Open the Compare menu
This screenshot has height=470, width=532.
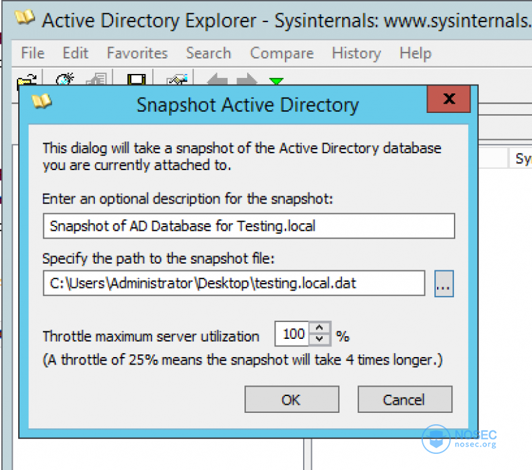point(281,53)
